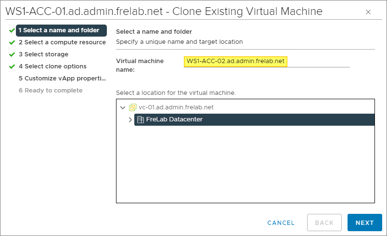
Task: Select FreLab Datacenter as target location
Action: pyautogui.click(x=174, y=119)
